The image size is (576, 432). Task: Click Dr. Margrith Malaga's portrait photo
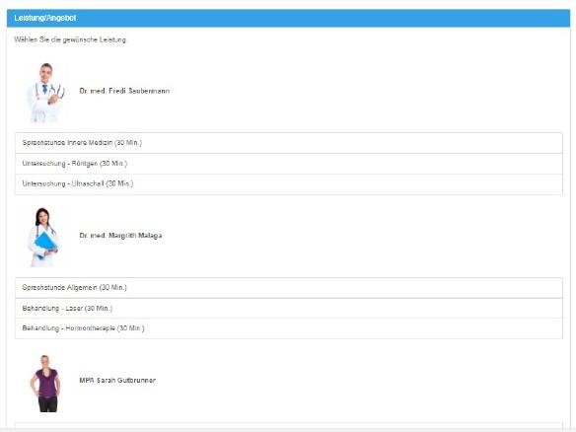(43, 237)
